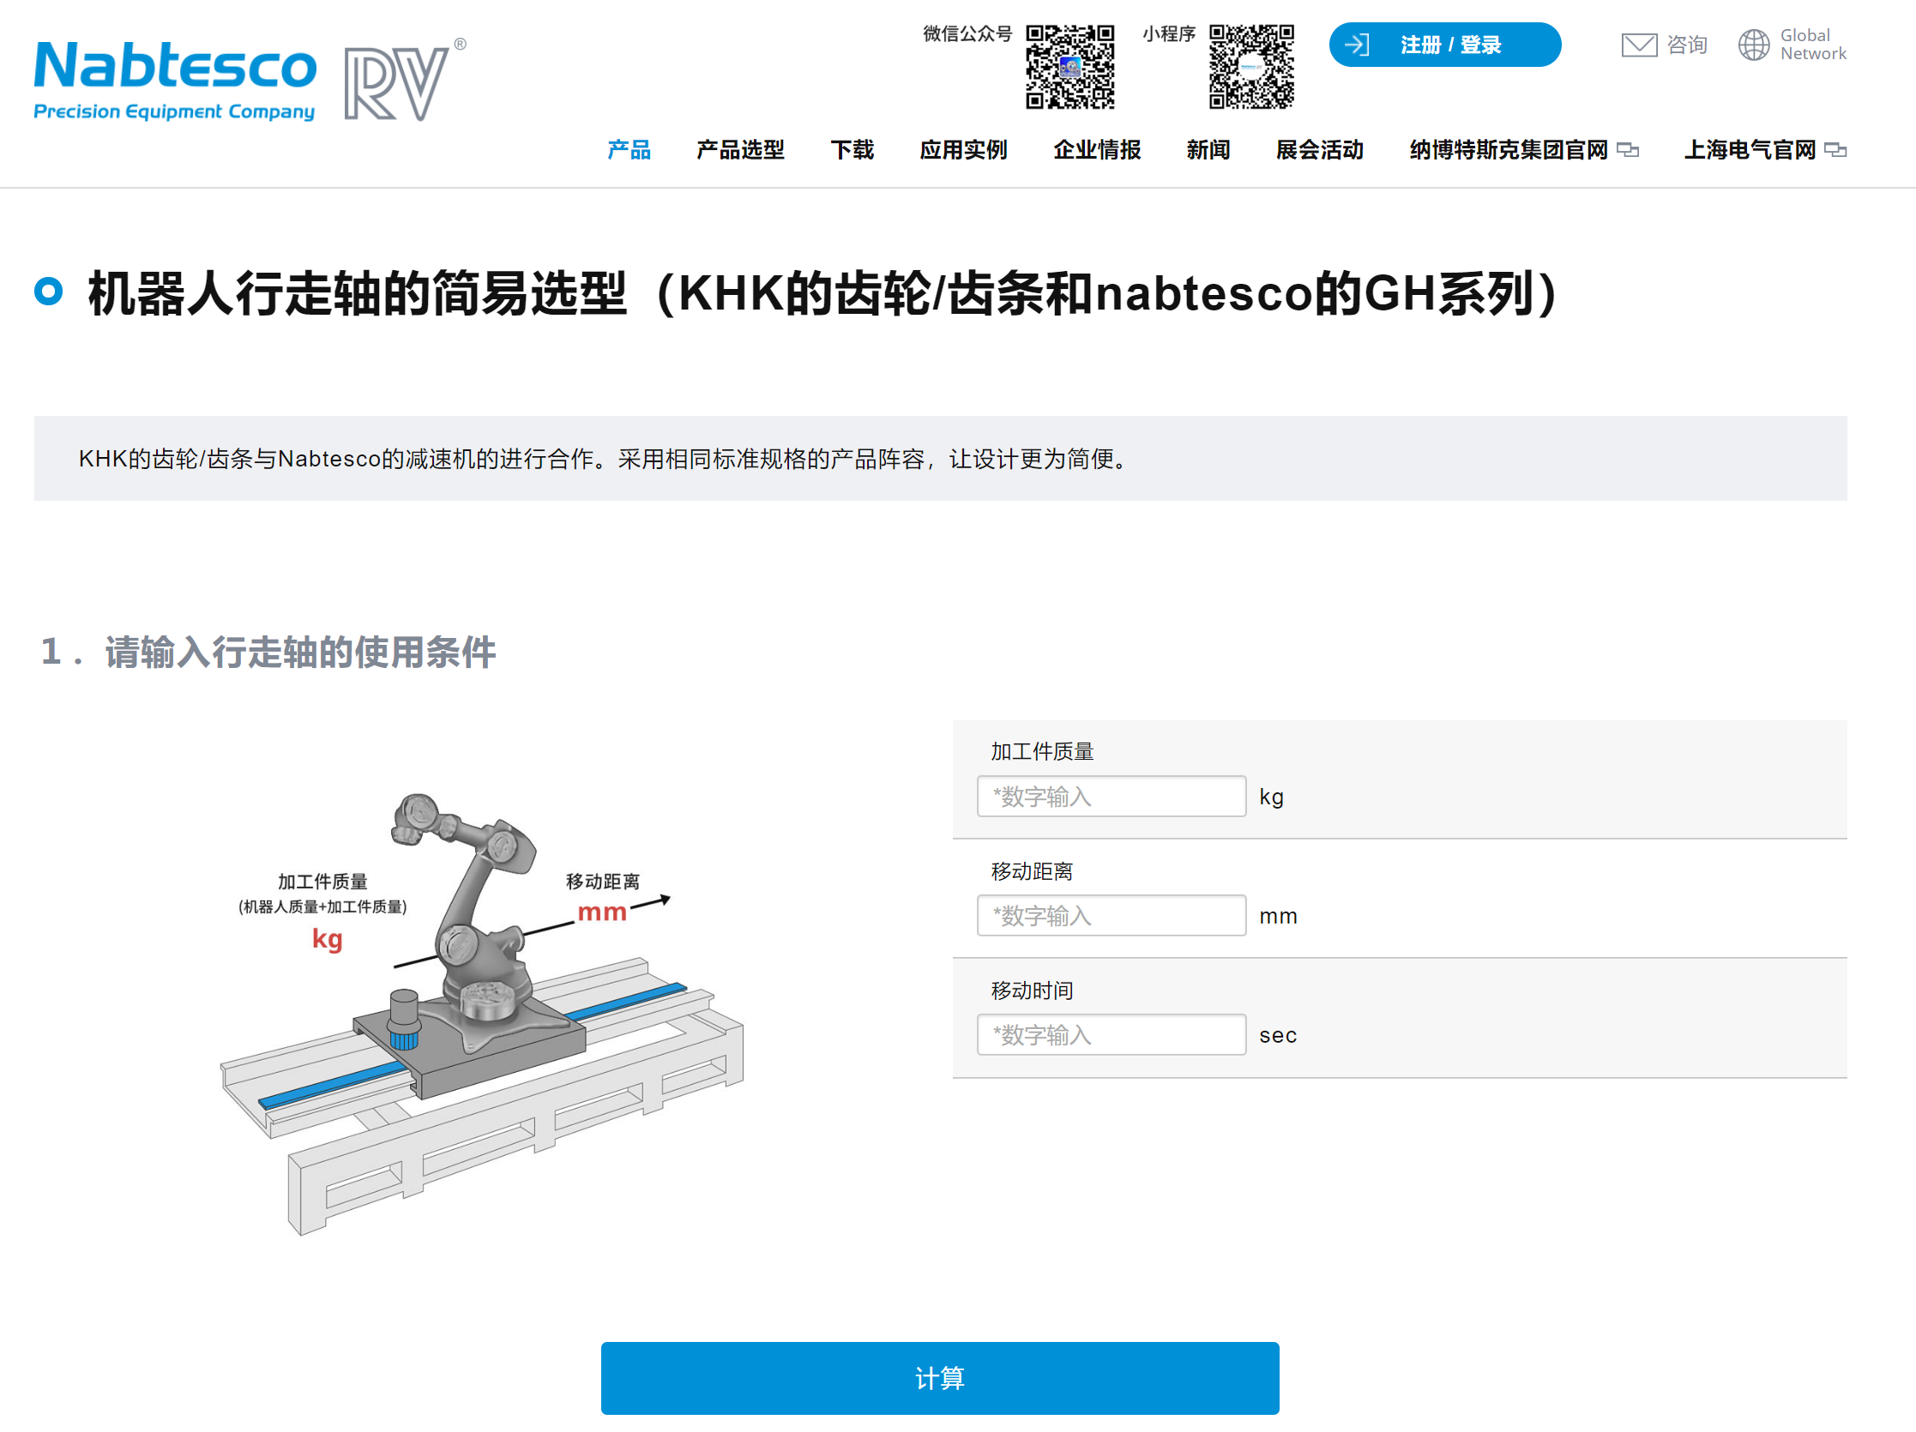
Task: Go to 应用实例 section
Action: [963, 151]
